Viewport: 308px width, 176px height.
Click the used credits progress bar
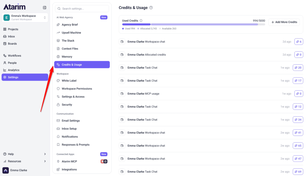tap(193, 25)
